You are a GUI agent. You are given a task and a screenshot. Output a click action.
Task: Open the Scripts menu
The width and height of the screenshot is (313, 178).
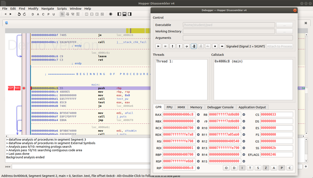(62, 9)
